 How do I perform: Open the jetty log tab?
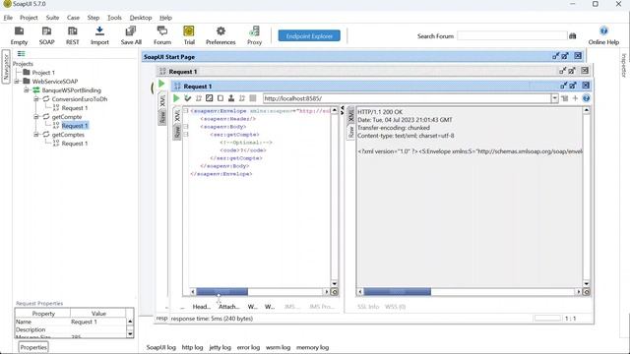(x=220, y=347)
